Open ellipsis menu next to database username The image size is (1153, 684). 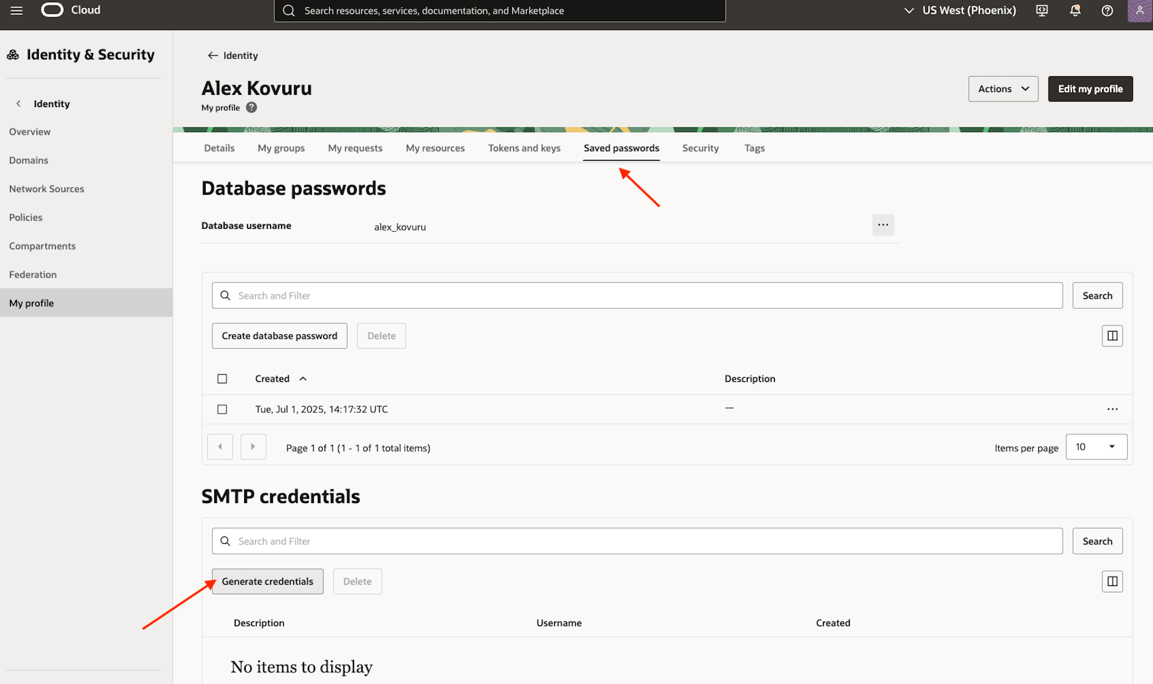coord(883,225)
